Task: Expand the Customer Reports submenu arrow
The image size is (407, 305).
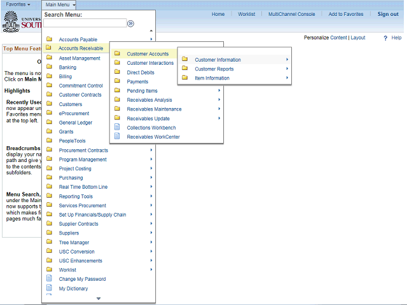Action: (x=287, y=69)
